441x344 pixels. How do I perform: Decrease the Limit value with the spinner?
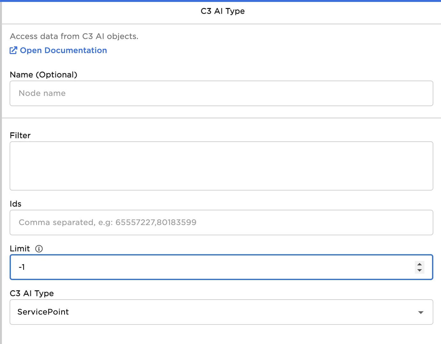[x=419, y=270]
